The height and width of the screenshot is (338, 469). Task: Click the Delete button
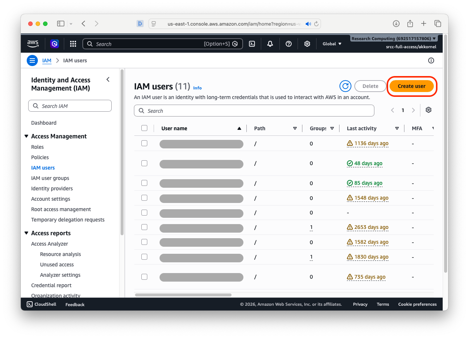(370, 86)
